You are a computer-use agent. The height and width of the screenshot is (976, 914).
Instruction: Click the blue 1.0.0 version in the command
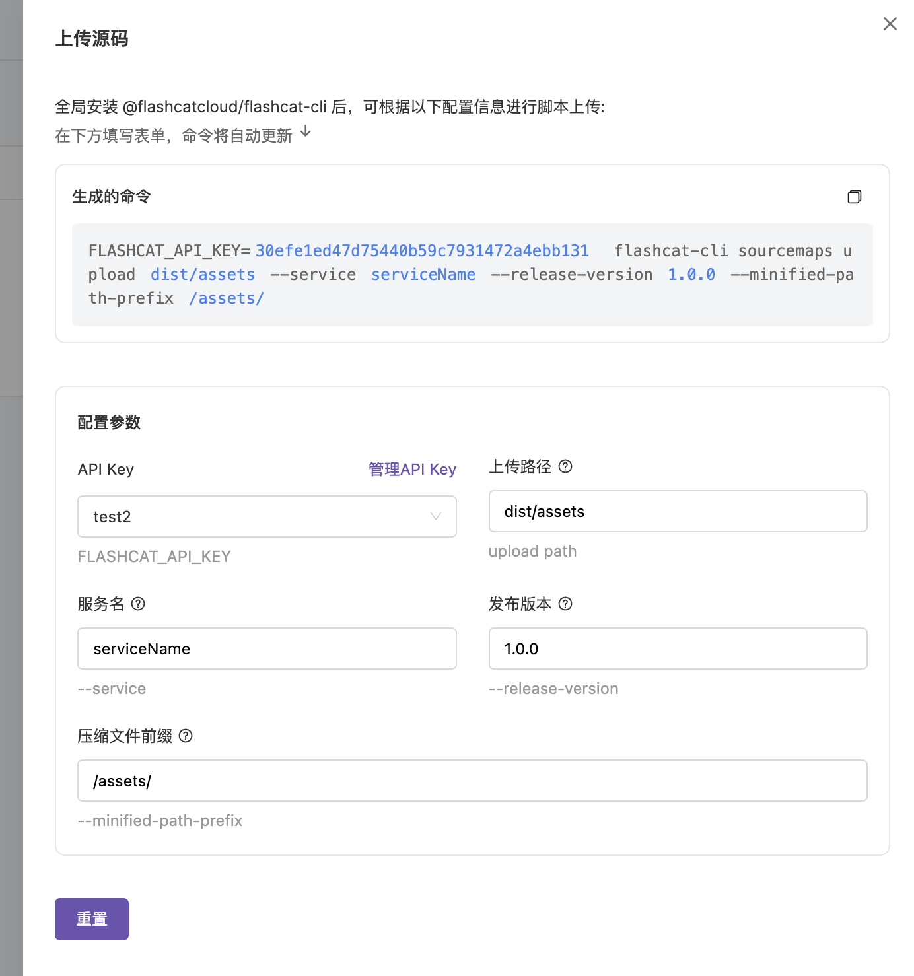[691, 275]
